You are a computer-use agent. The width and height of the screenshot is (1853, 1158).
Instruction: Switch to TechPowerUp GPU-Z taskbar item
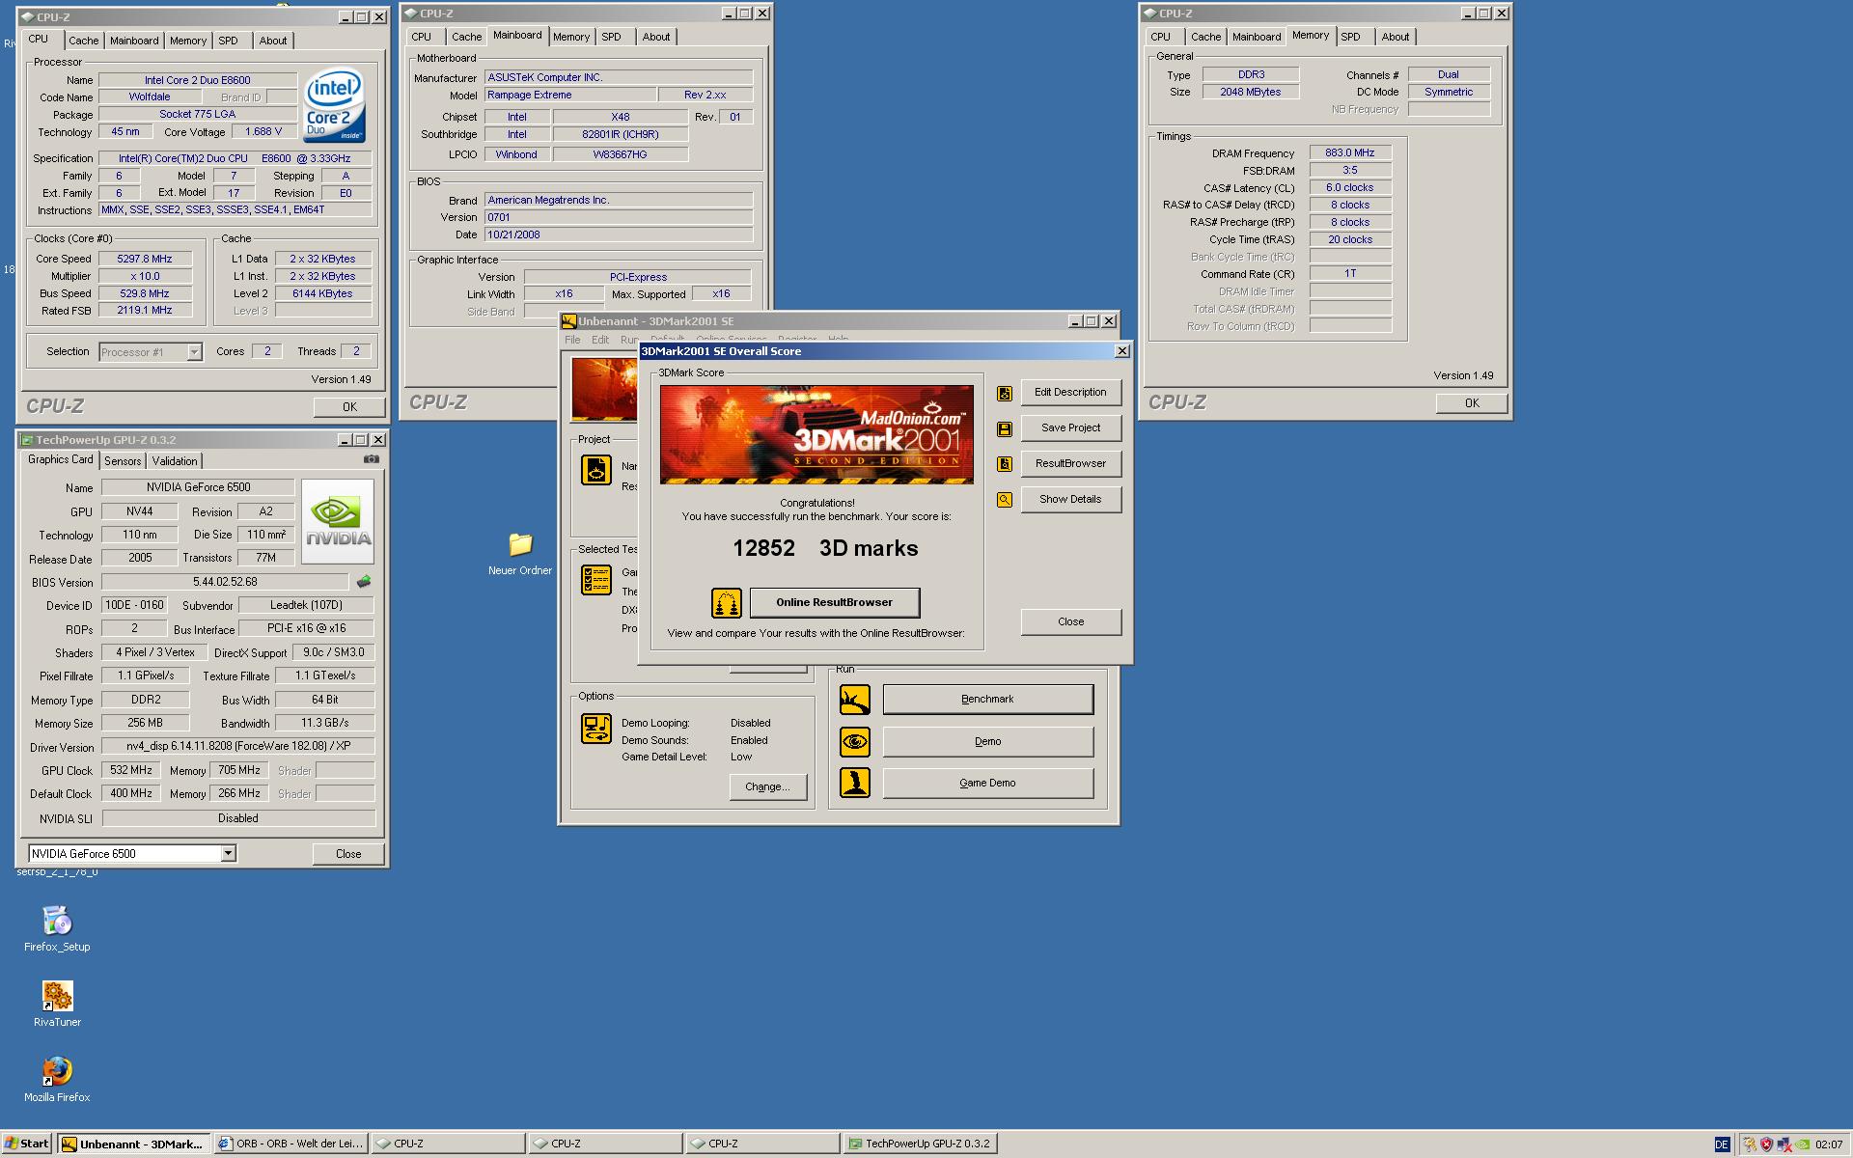pos(920,1144)
